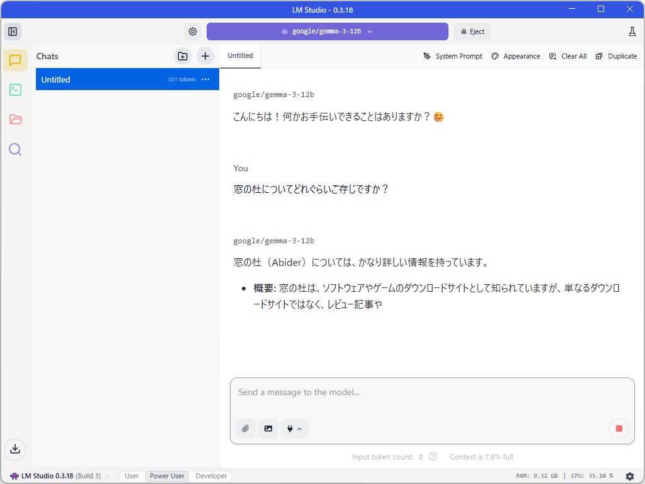Open the Discover model search
This screenshot has width=645, height=484.
click(x=14, y=149)
